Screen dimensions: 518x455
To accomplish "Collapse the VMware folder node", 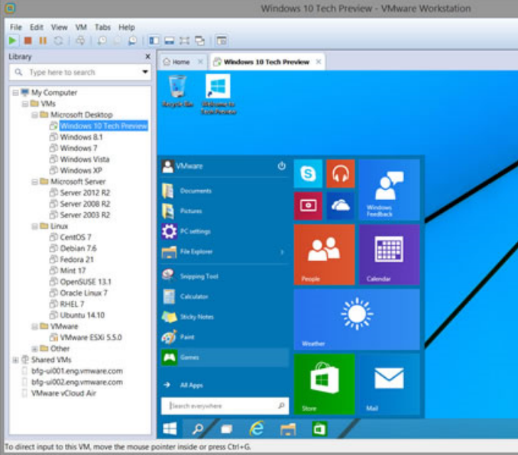I will click(34, 327).
